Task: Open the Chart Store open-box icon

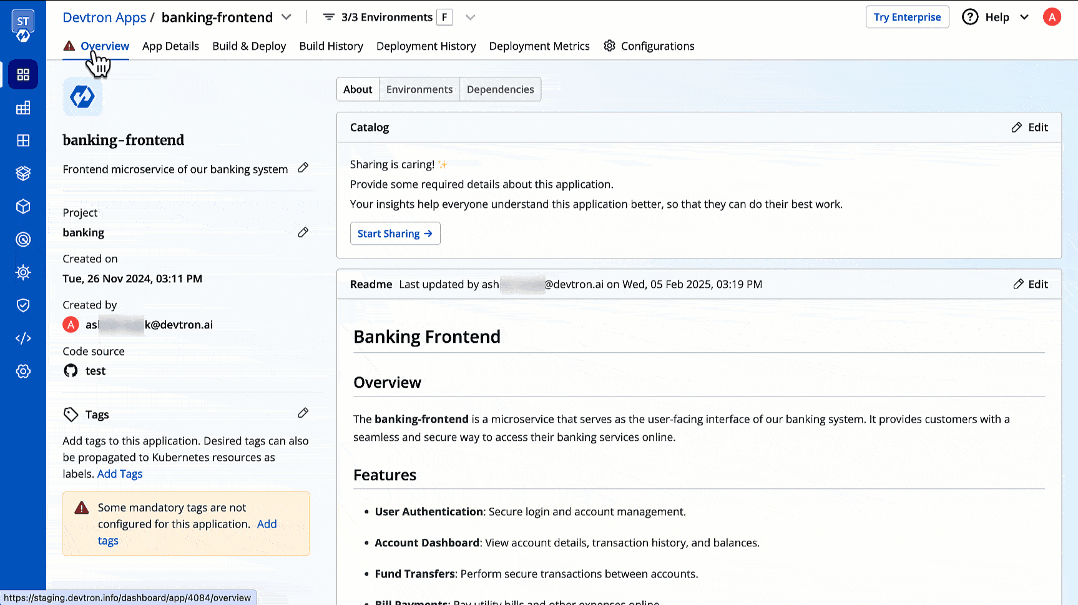Action: 23,173
